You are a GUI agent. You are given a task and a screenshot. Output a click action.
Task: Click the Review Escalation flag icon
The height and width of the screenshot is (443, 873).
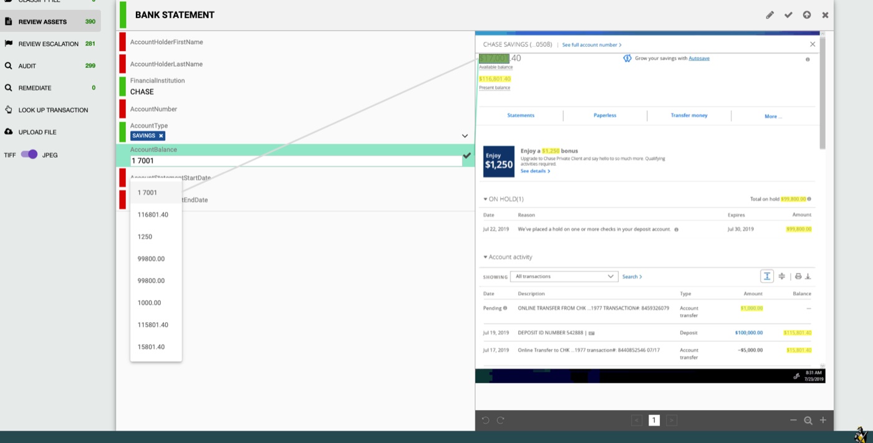tap(8, 44)
